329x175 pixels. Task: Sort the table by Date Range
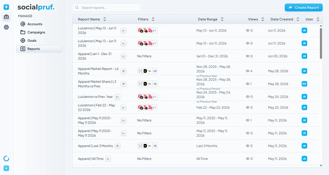coord(222,19)
